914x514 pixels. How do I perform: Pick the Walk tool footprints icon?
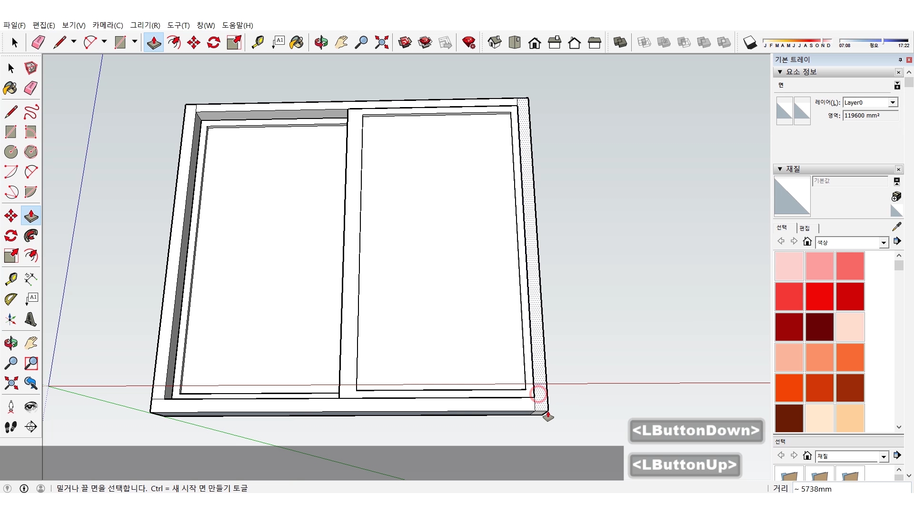(11, 427)
